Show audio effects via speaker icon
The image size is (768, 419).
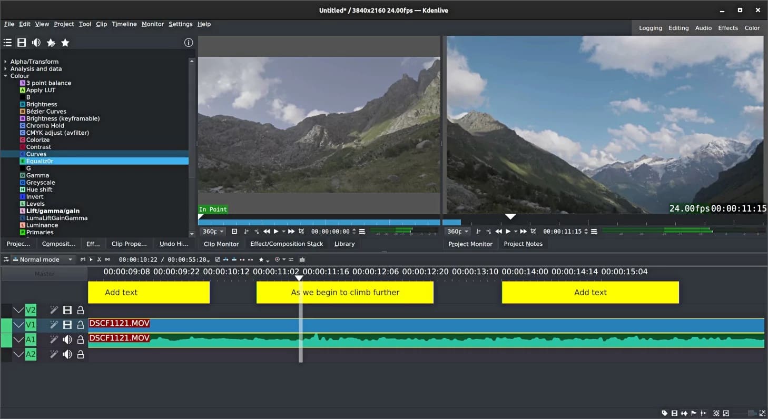(36, 43)
